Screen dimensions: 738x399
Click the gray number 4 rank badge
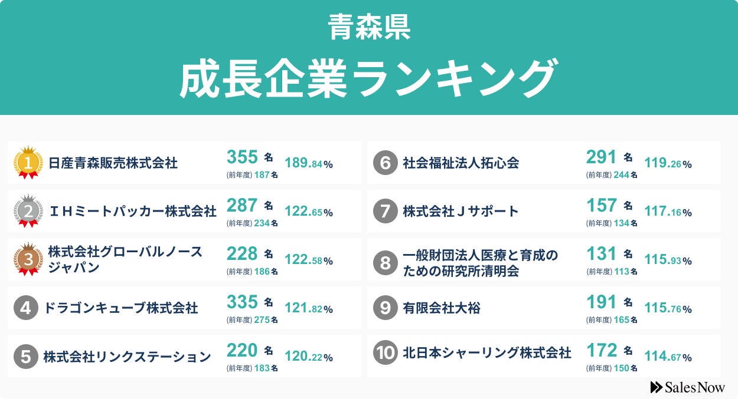[x=26, y=308]
